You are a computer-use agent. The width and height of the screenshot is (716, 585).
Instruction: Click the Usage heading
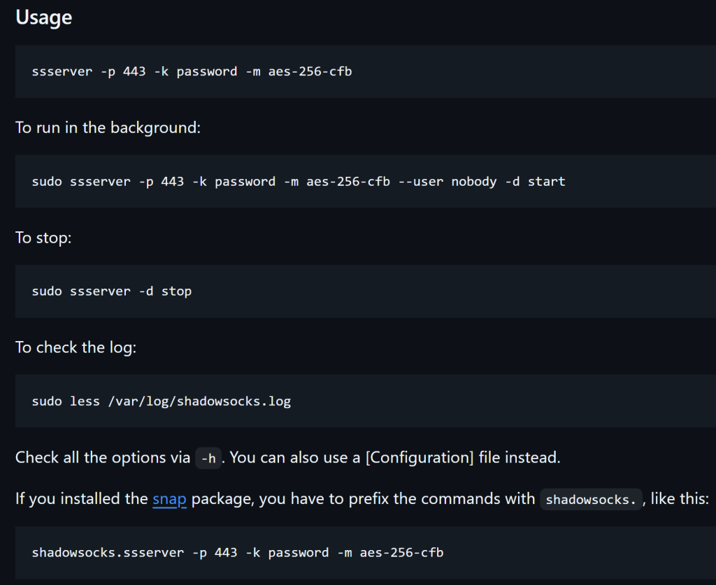tap(43, 17)
